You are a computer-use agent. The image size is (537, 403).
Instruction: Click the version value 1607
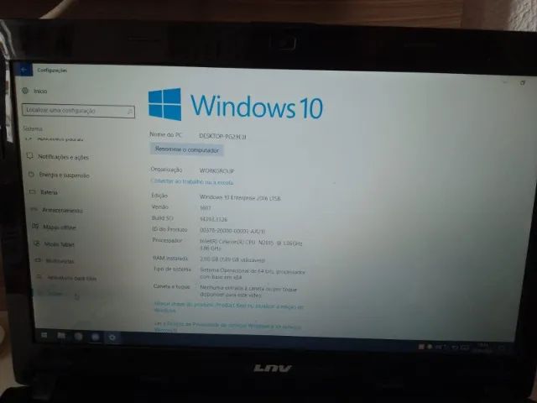pyautogui.click(x=206, y=207)
